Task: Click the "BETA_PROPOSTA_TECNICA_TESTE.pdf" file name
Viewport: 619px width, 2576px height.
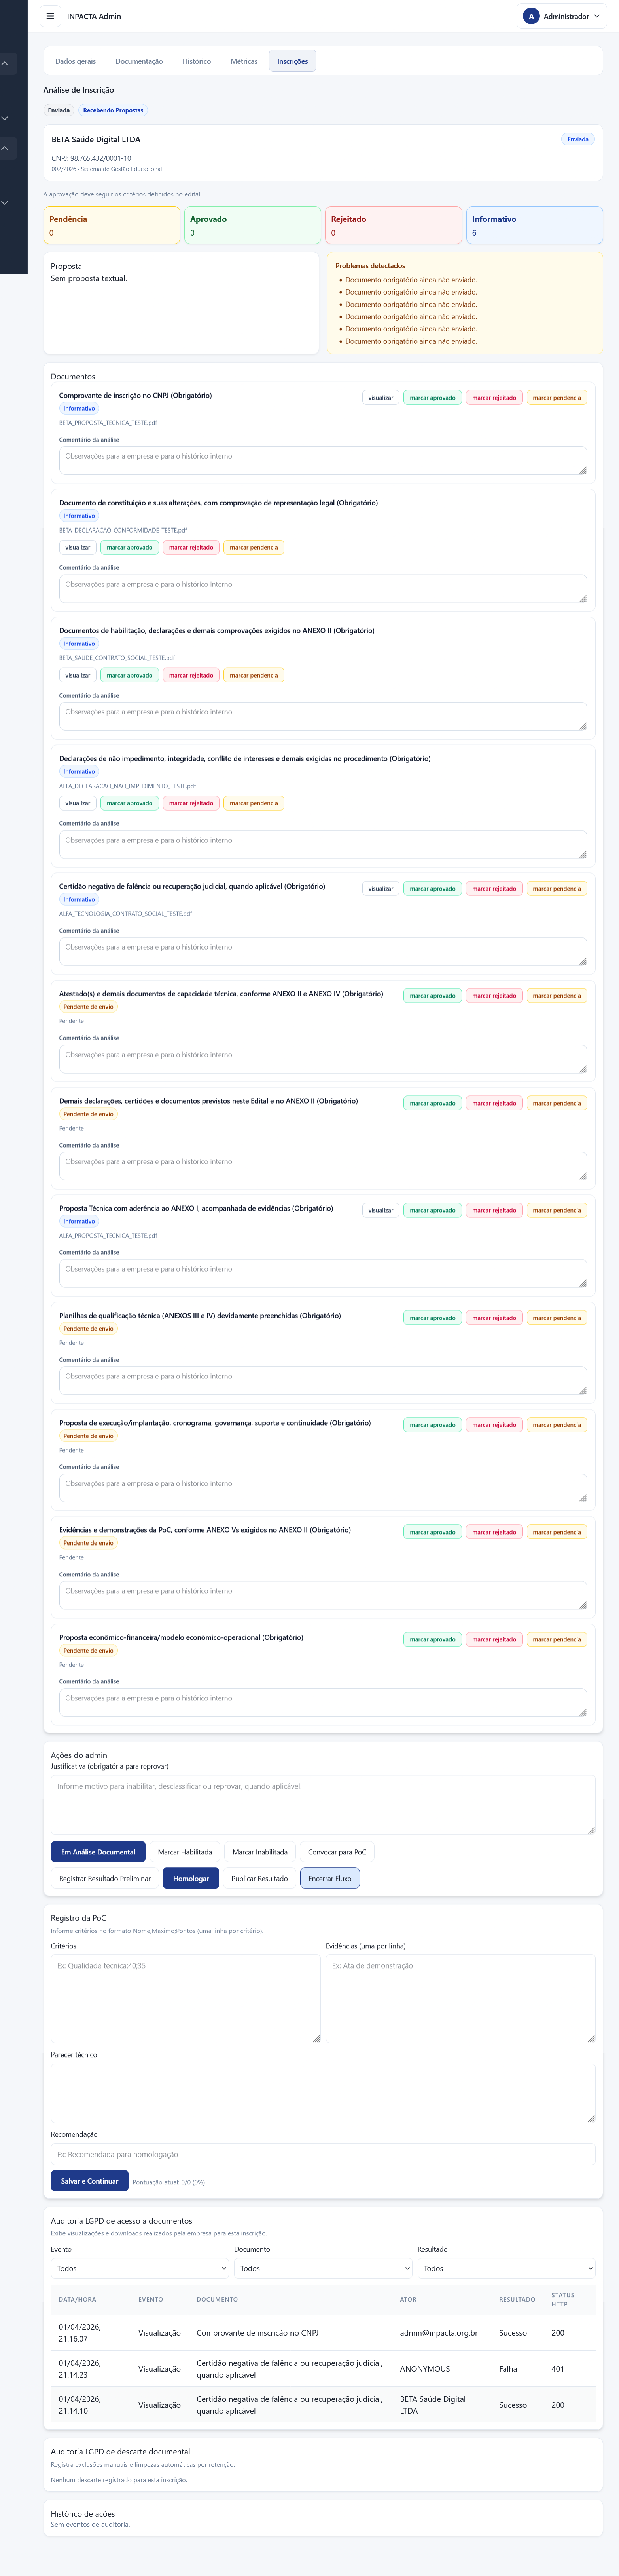Action: (x=108, y=423)
